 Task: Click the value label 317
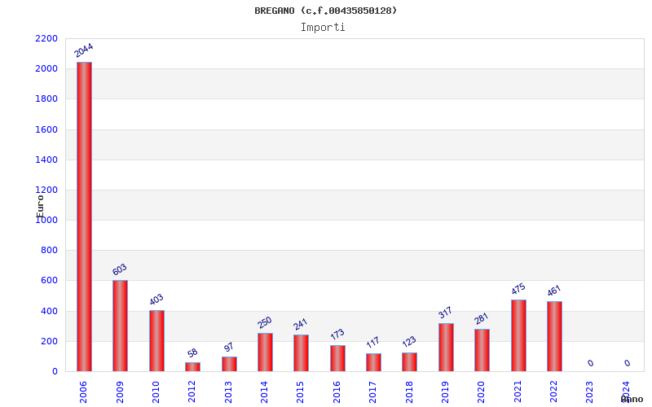click(x=445, y=313)
